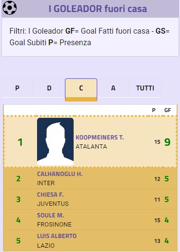
Task: Open CALHANOGLU H. player link
Action: 60,174
